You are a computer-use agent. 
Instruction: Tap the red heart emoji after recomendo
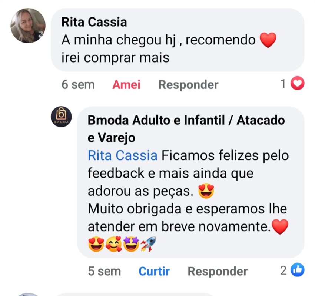click(x=268, y=40)
